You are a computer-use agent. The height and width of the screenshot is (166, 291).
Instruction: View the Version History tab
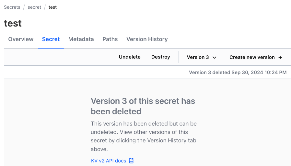(147, 39)
